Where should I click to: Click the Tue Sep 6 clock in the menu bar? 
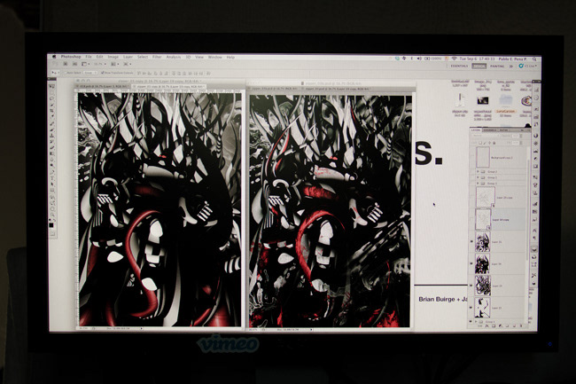(x=477, y=59)
